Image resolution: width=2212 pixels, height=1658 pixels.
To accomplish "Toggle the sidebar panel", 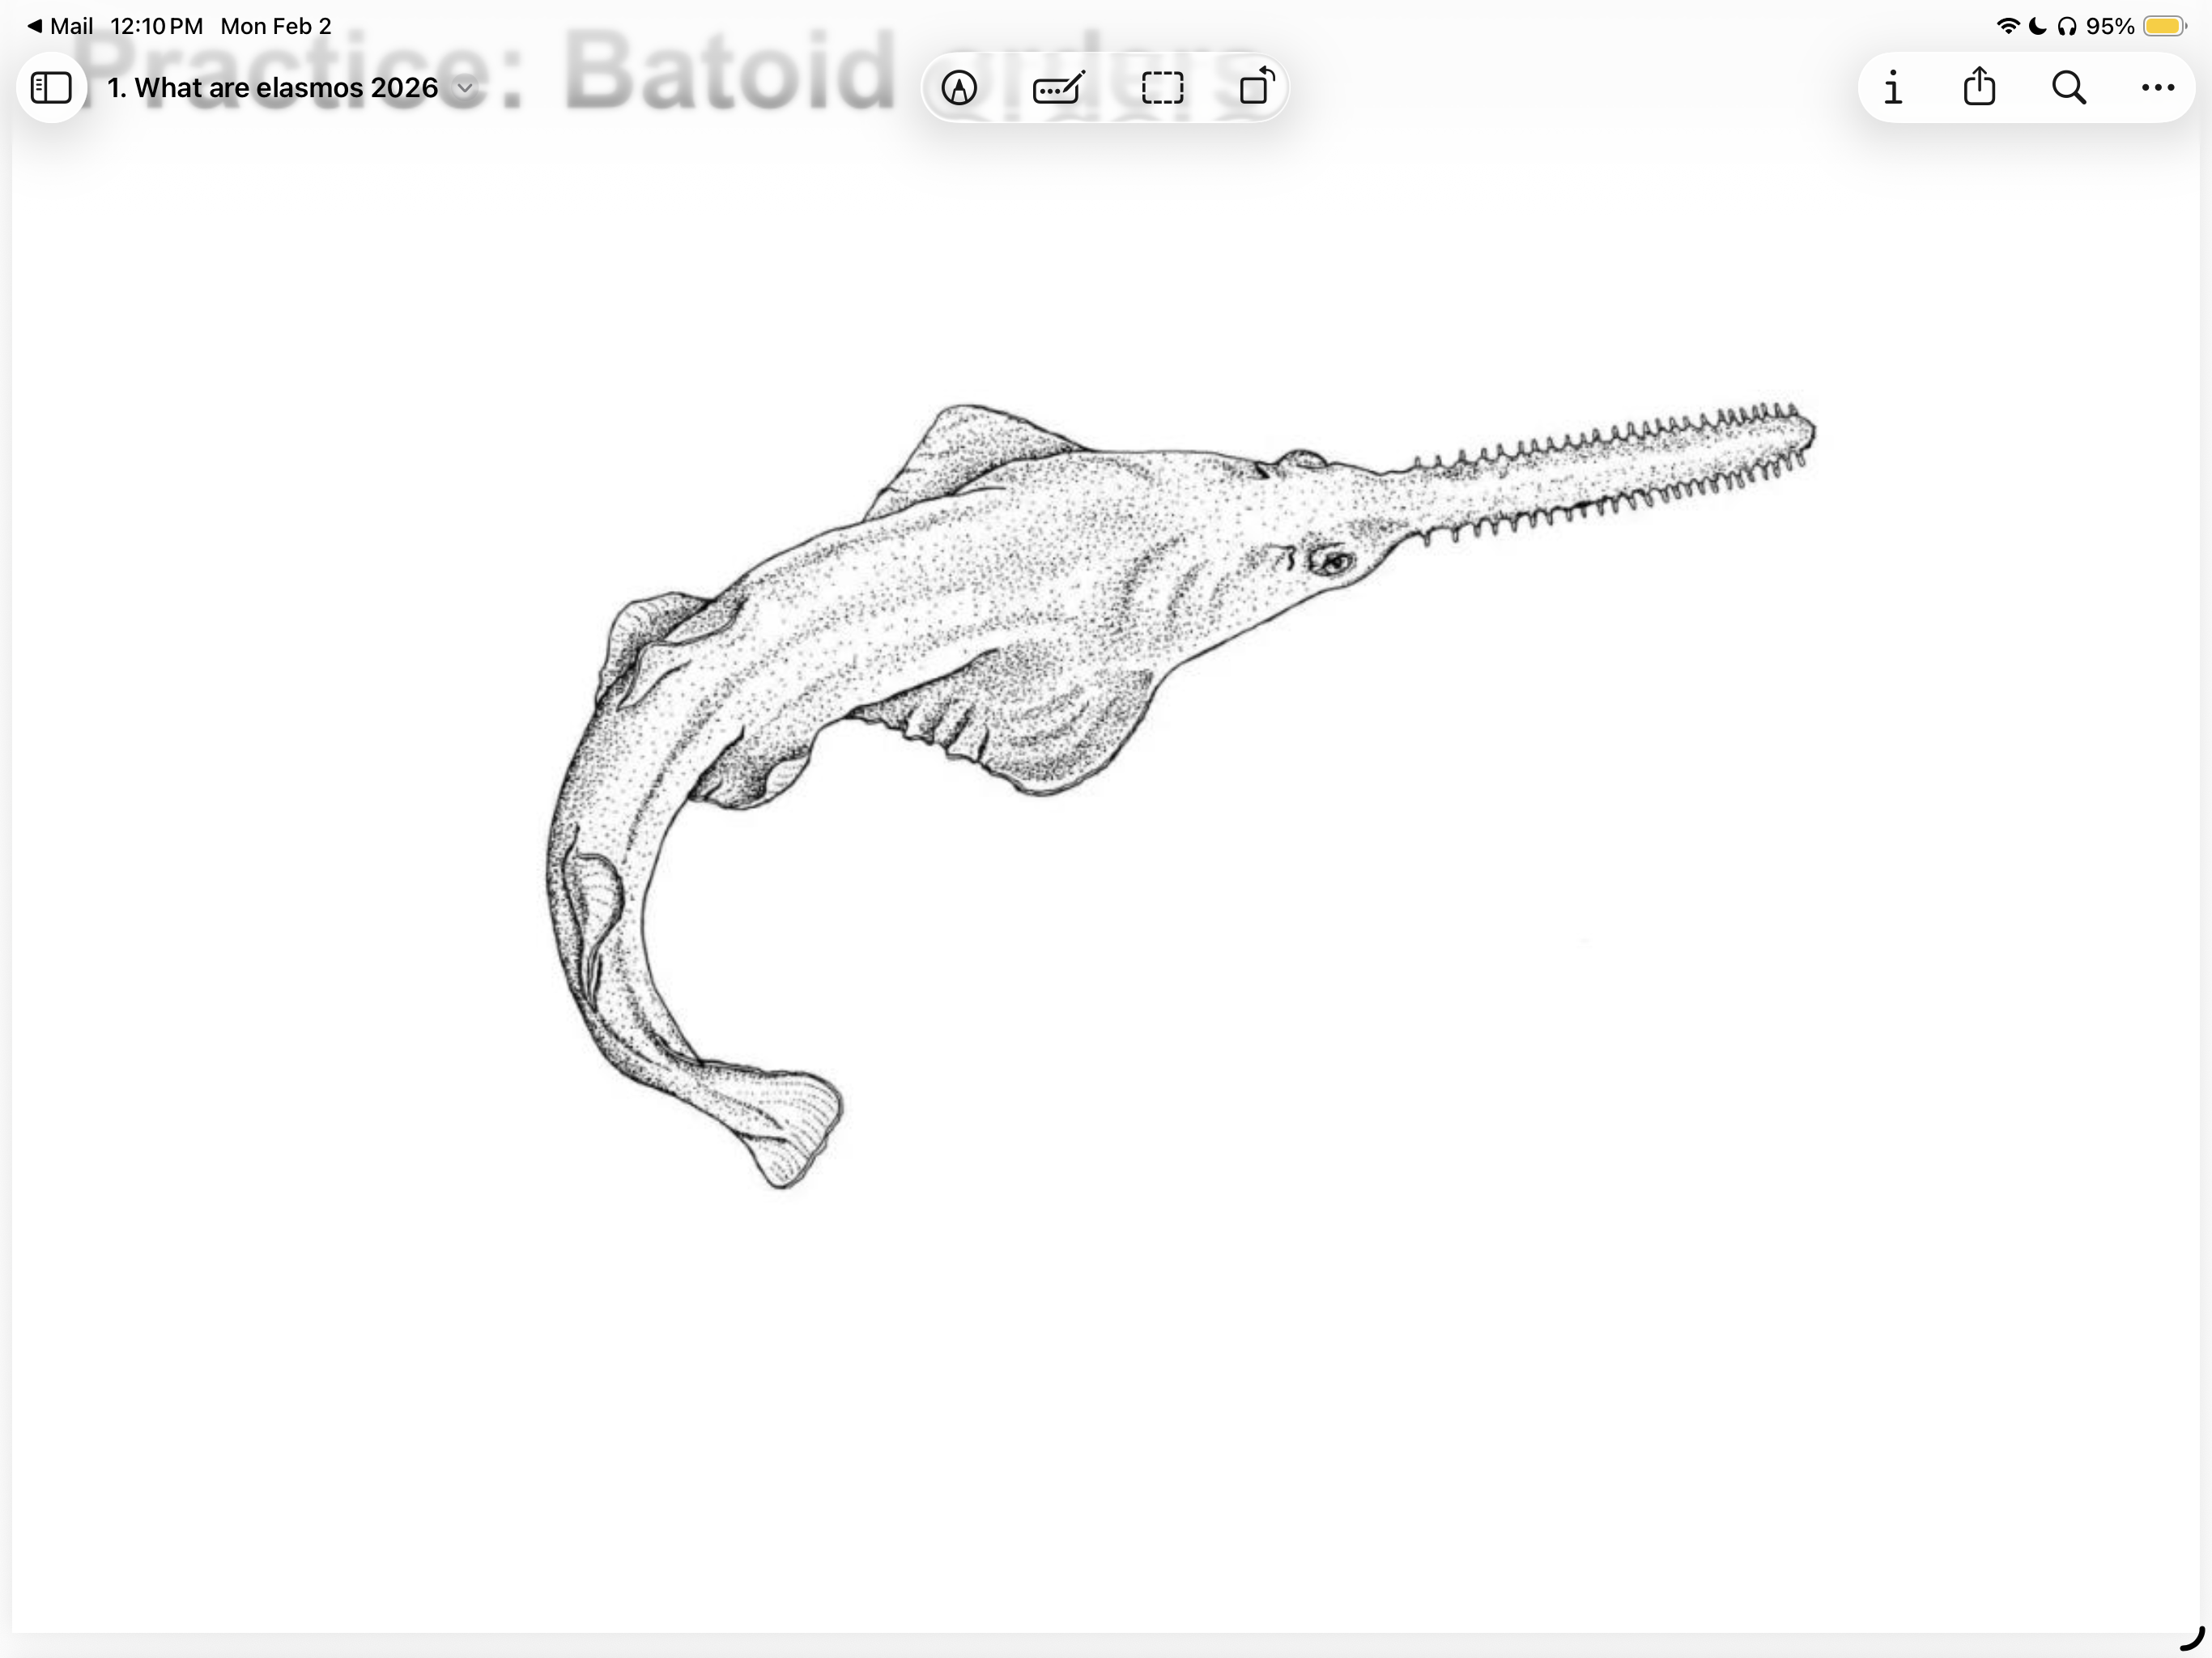I will (51, 88).
